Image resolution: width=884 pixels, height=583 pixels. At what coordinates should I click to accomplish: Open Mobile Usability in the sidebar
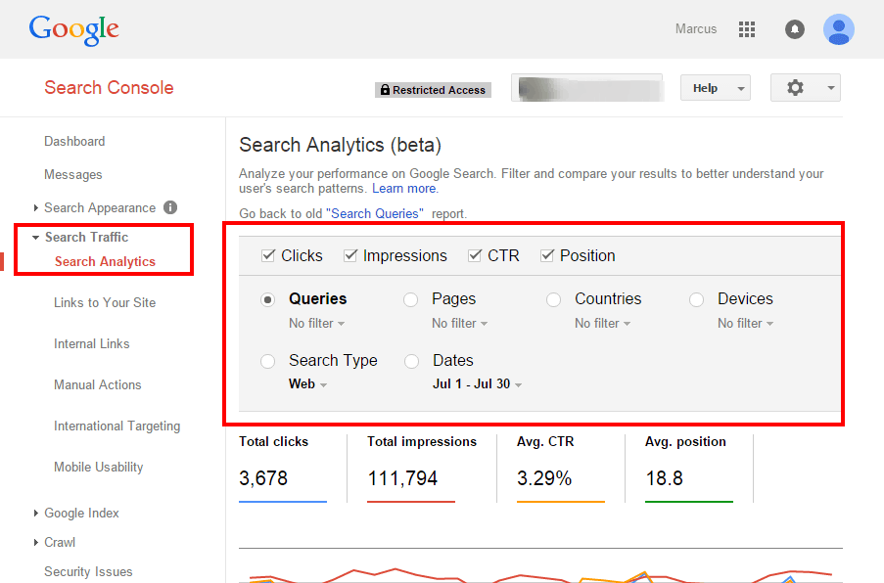click(99, 467)
